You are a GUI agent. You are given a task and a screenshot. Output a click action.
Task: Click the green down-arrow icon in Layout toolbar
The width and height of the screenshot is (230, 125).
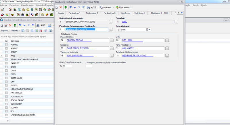click(37, 31)
